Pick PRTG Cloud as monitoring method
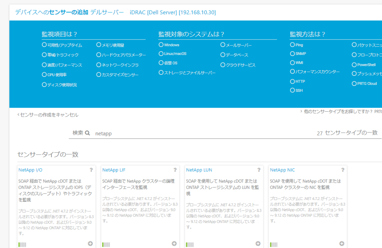The height and width of the screenshot is (248, 382). 354,84
